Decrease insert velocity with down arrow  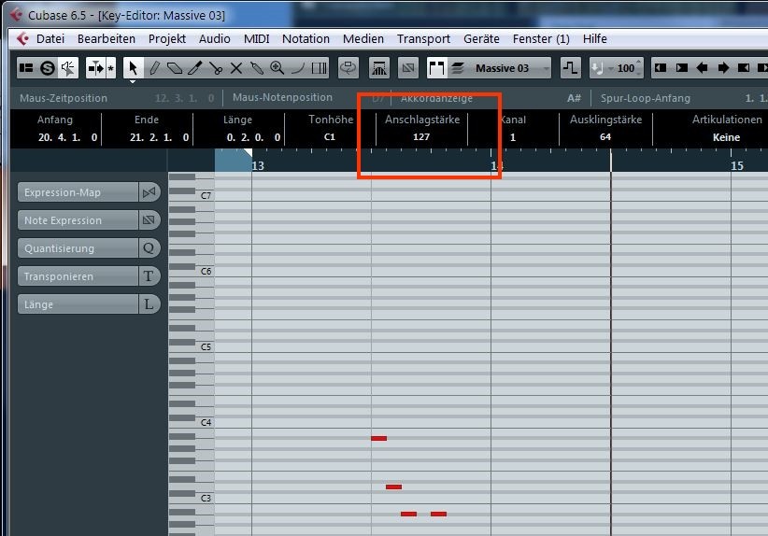point(638,74)
